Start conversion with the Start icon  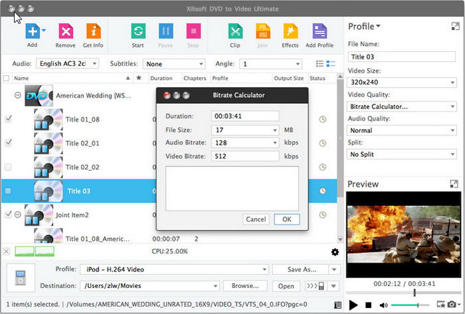click(x=138, y=32)
